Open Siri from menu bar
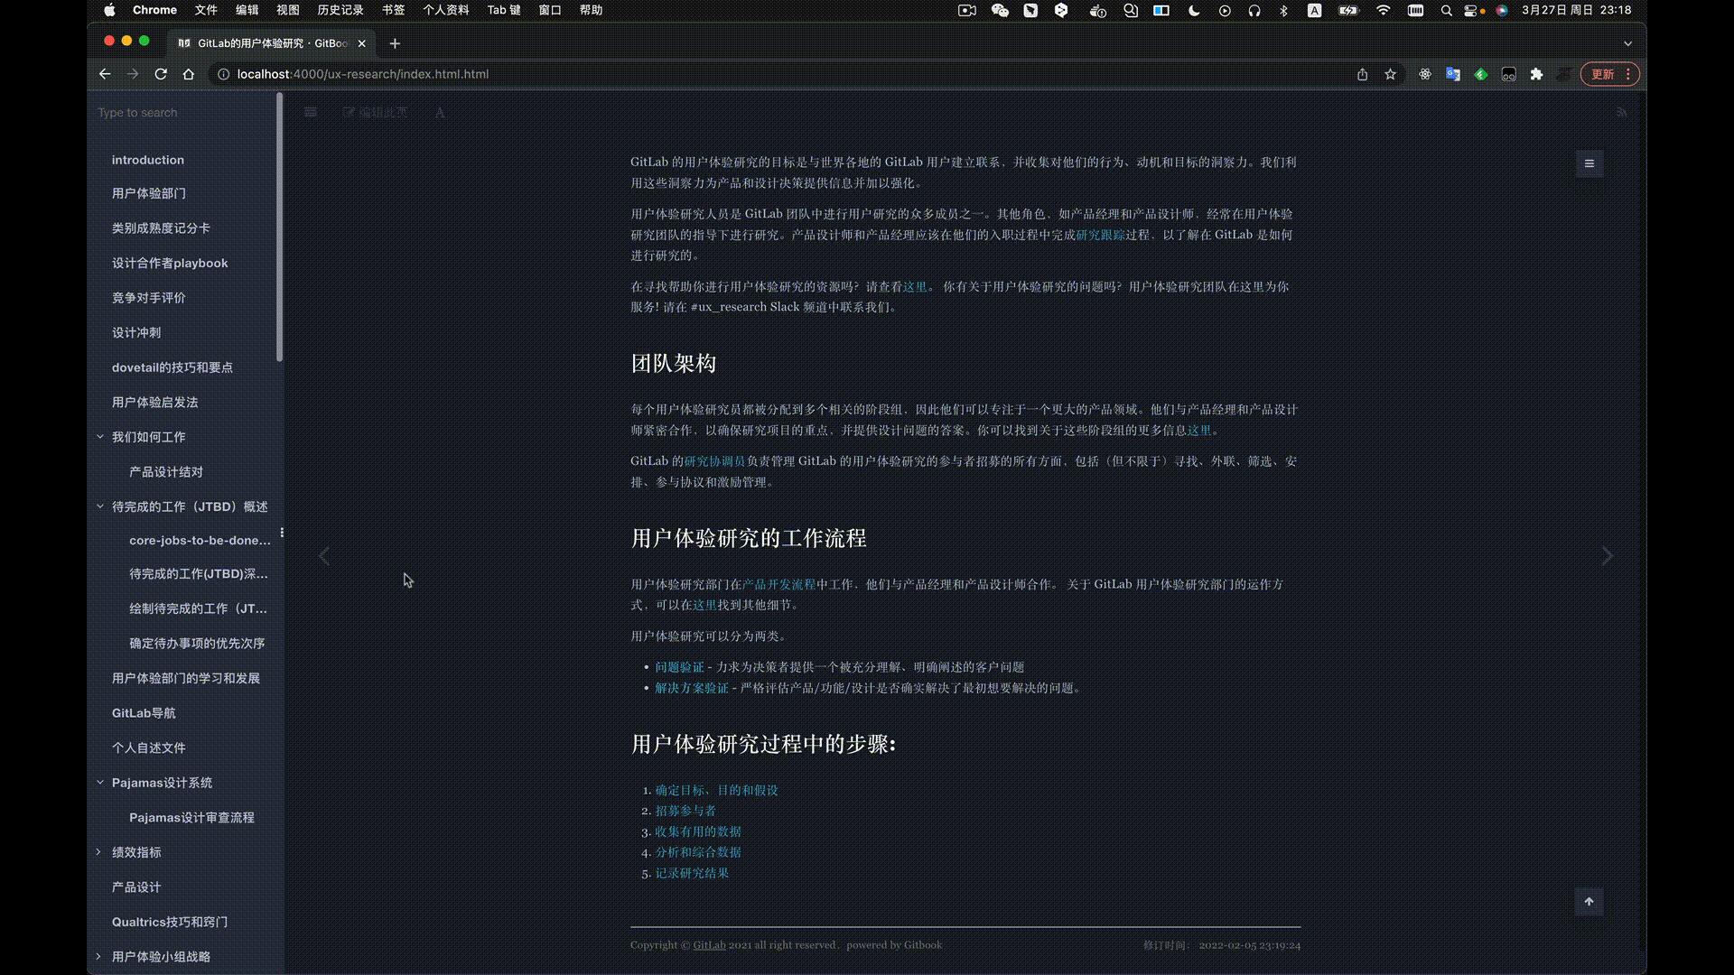 [x=1502, y=11]
